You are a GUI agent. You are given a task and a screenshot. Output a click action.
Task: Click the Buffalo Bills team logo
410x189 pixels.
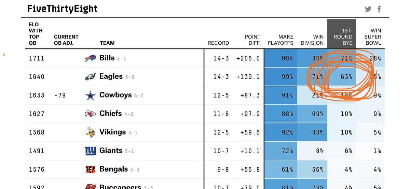point(91,58)
